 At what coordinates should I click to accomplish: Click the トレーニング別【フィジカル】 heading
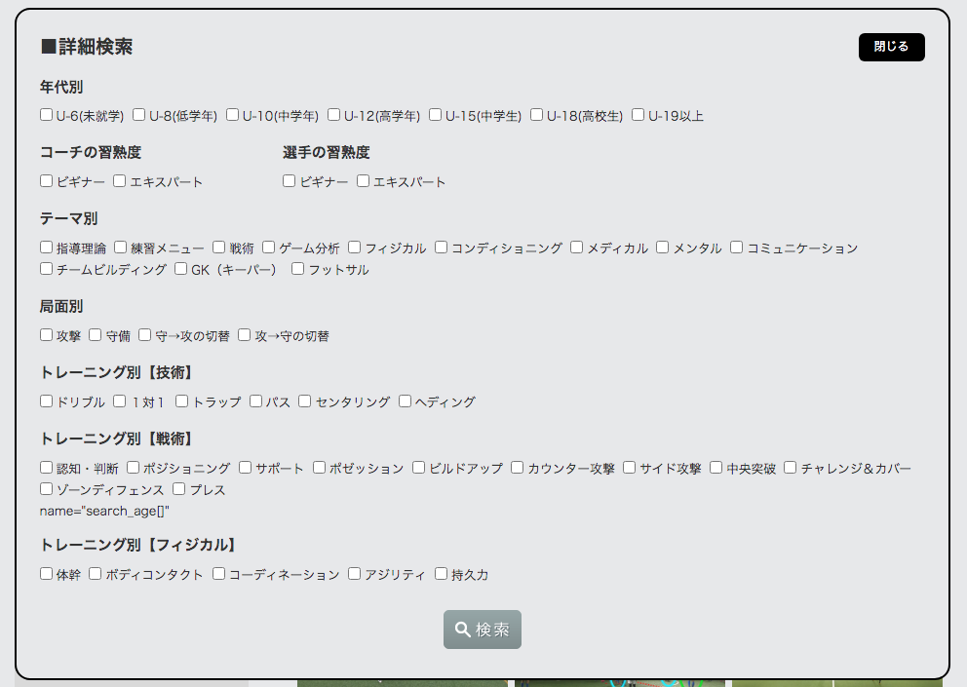click(140, 545)
